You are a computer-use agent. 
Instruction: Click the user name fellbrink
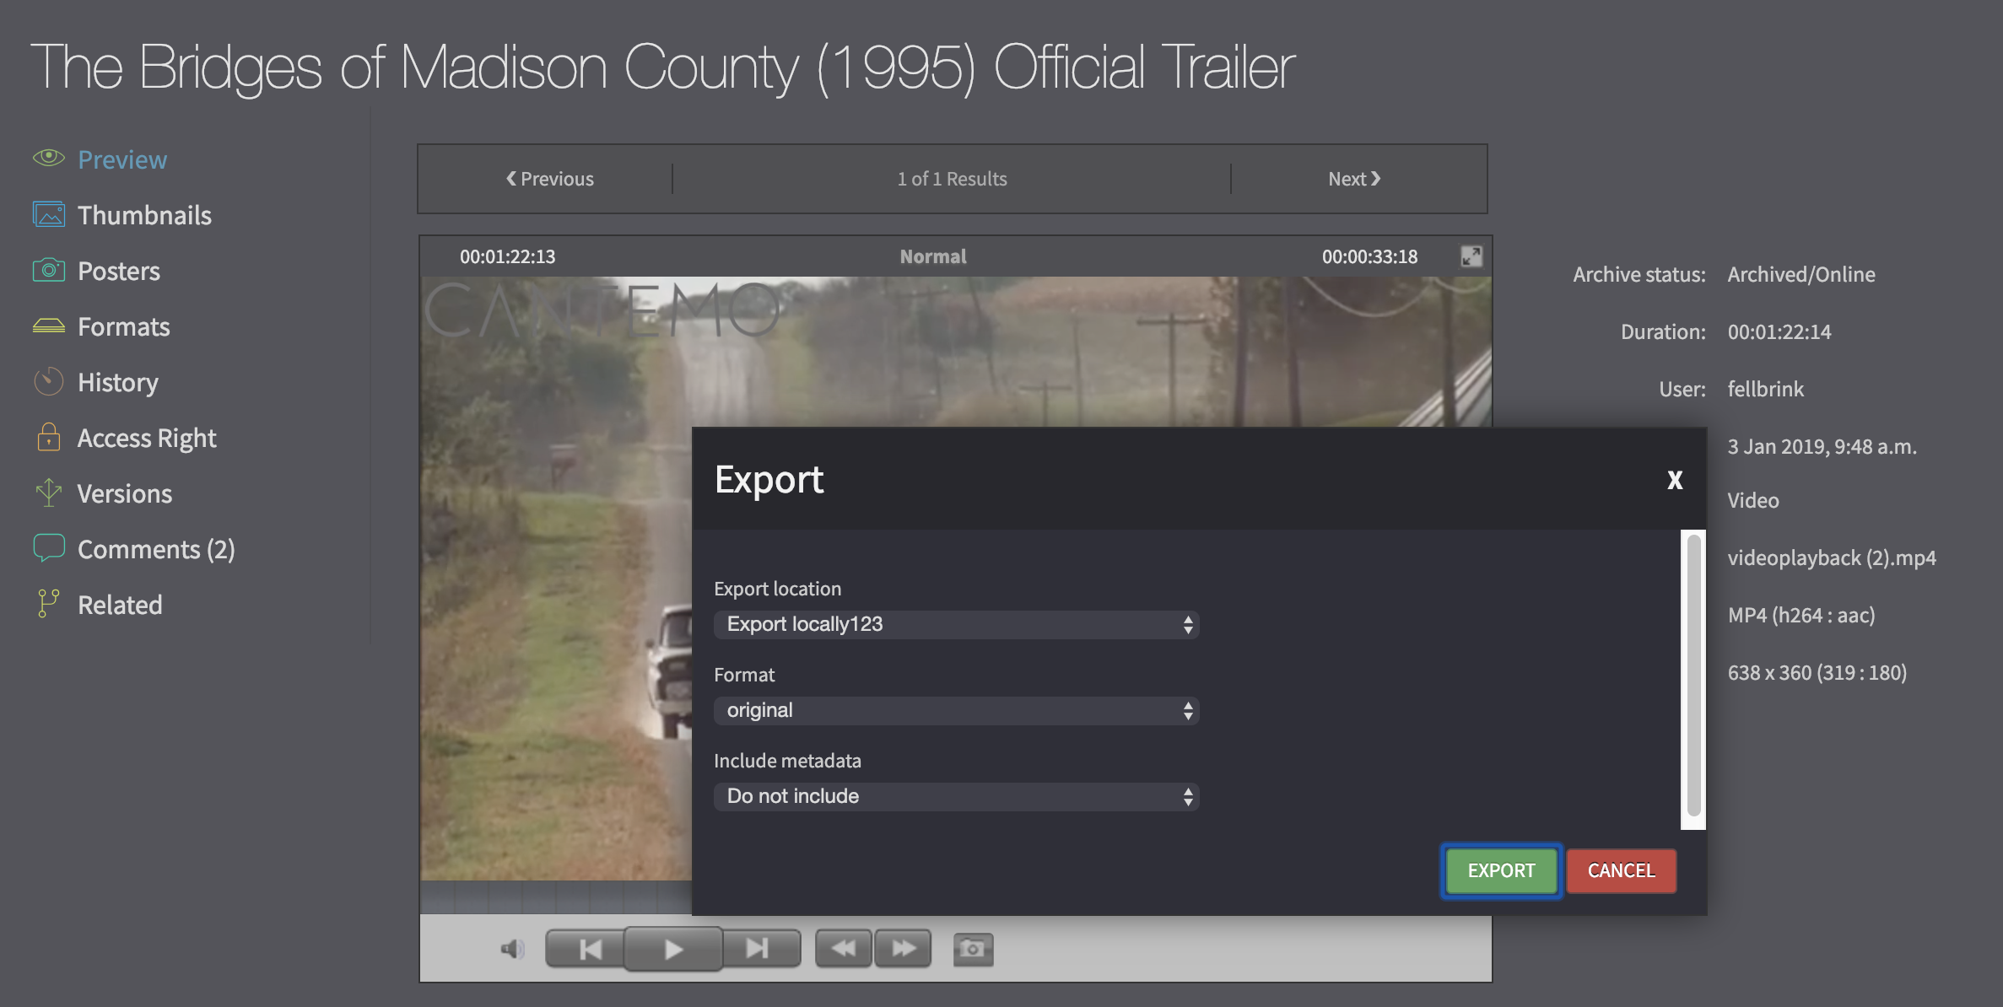pos(1765,389)
